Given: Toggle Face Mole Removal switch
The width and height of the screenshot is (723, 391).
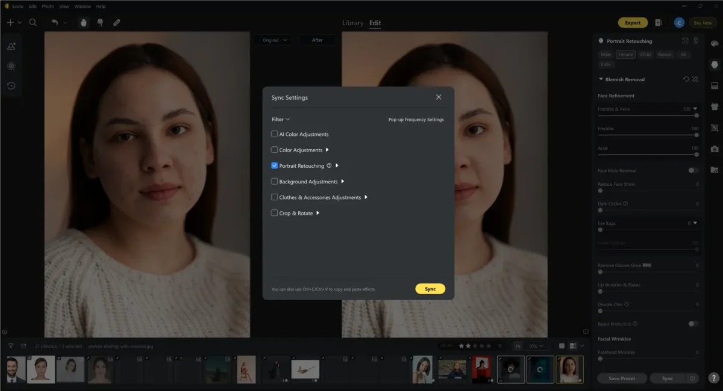Looking at the screenshot, I should coord(693,171).
